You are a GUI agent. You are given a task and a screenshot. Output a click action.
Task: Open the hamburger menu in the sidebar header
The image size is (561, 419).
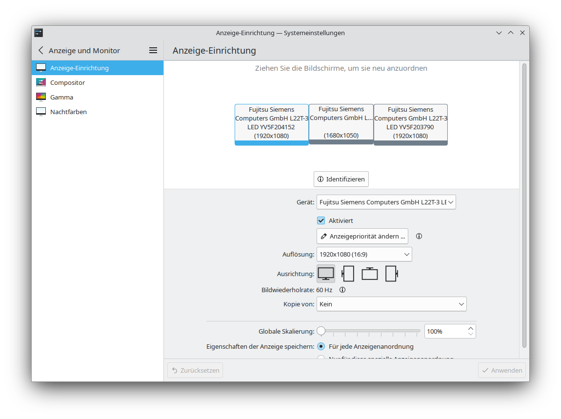153,50
